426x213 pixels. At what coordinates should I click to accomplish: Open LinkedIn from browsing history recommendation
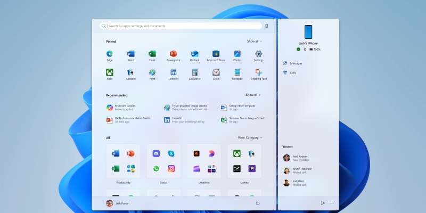coord(184,120)
